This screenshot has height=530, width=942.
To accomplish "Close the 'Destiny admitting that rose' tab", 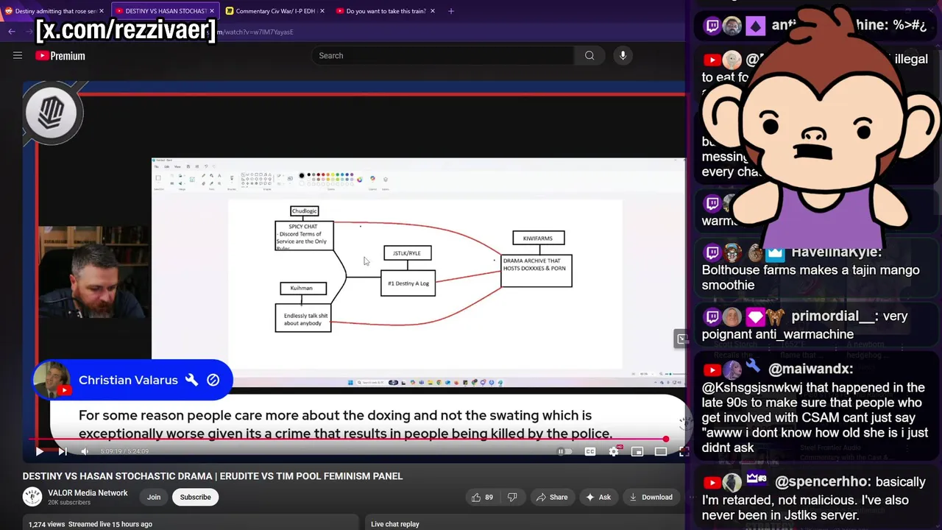I will point(102,11).
